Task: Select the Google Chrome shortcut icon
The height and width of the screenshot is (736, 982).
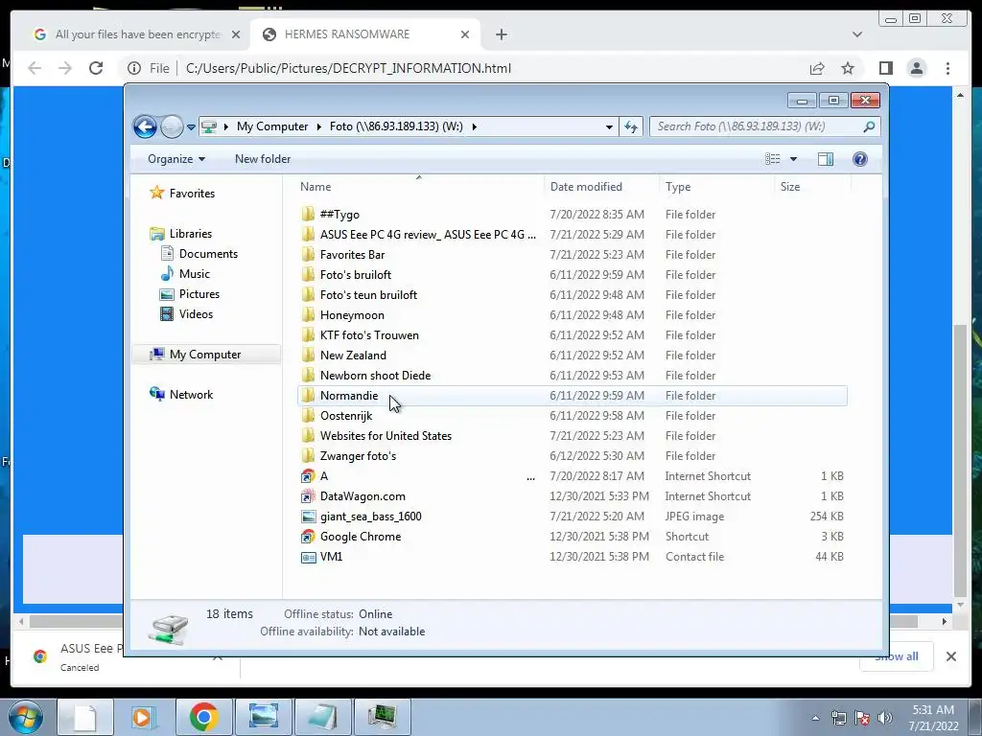Action: click(x=308, y=537)
